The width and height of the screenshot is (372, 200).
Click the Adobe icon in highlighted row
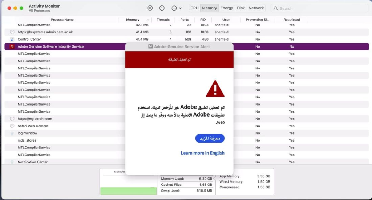click(x=12, y=46)
